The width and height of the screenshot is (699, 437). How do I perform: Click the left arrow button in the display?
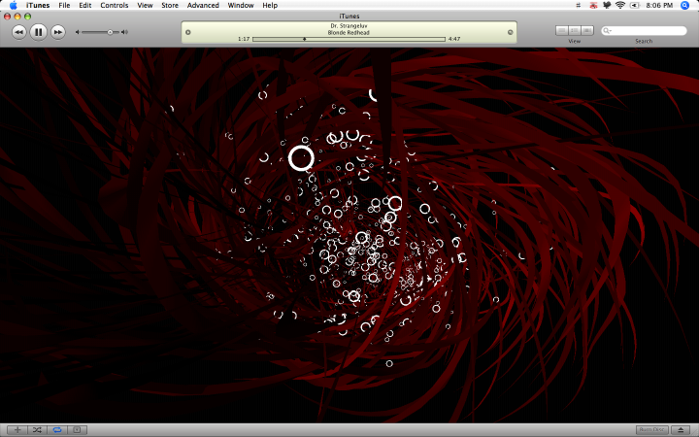coord(188,32)
